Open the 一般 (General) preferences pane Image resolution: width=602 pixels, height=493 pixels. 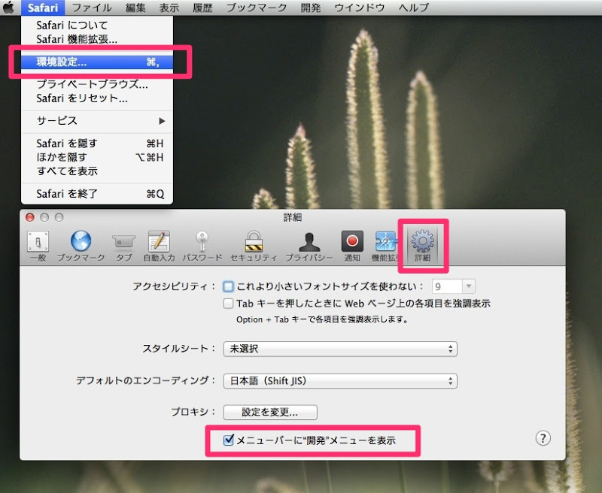point(38,246)
